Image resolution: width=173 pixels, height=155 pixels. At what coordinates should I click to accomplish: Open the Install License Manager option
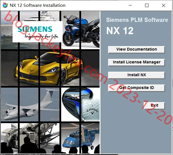click(x=137, y=62)
